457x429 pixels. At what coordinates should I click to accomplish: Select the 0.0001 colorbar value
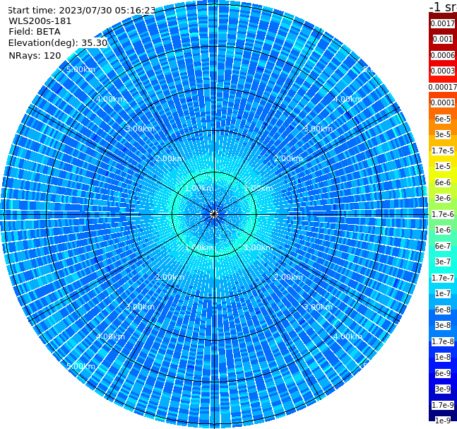443,102
